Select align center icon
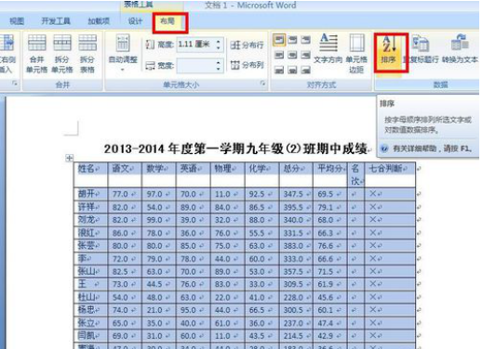This screenshot has height=349, width=482. coord(292,56)
